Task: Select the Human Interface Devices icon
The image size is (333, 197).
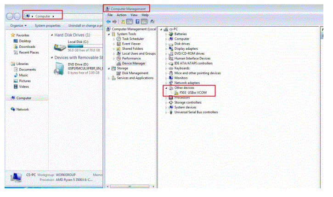Action: (171, 58)
